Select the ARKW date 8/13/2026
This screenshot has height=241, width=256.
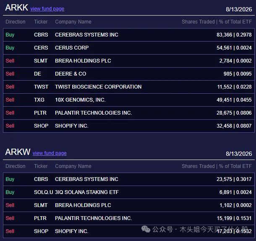click(x=239, y=154)
